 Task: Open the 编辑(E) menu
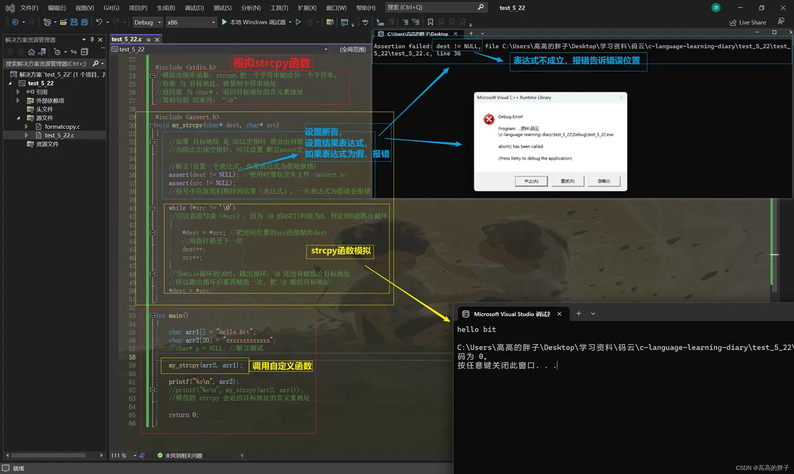57,7
